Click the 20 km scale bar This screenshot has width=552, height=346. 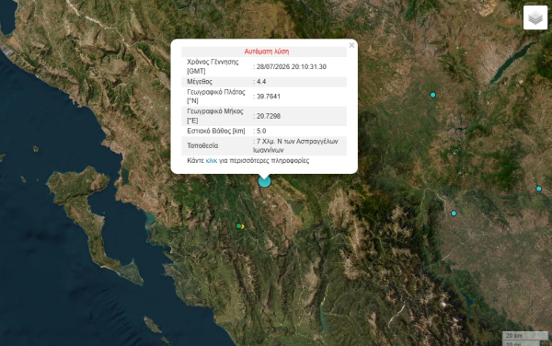coord(524,336)
